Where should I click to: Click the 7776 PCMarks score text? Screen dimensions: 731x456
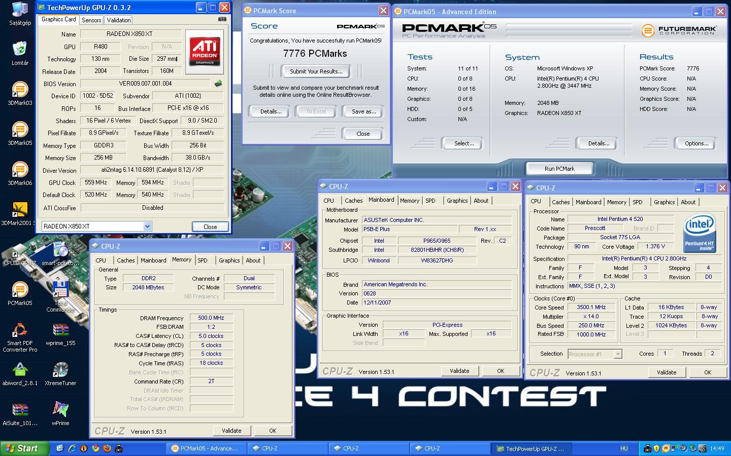315,54
